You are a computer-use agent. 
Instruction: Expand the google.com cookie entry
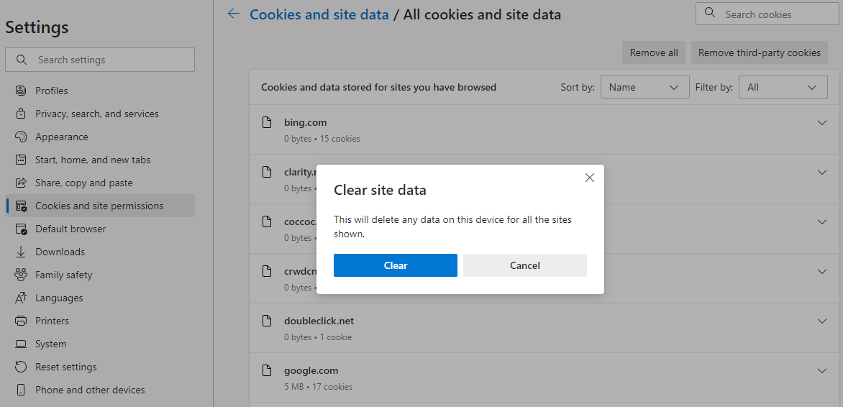pyautogui.click(x=821, y=370)
